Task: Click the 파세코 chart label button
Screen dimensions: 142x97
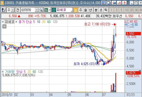Action: pyautogui.click(x=9, y=22)
